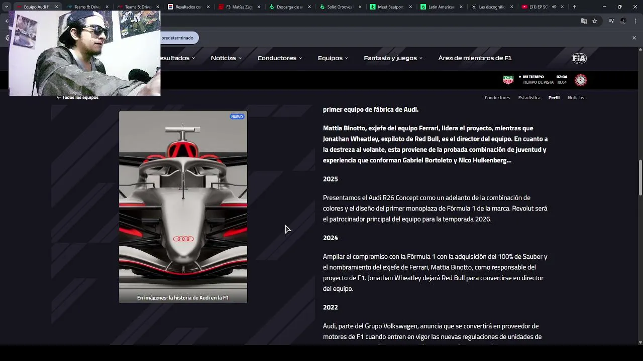
Task: Click the paragraph starting Mattia Binotto, exjefe
Action: pos(436,144)
